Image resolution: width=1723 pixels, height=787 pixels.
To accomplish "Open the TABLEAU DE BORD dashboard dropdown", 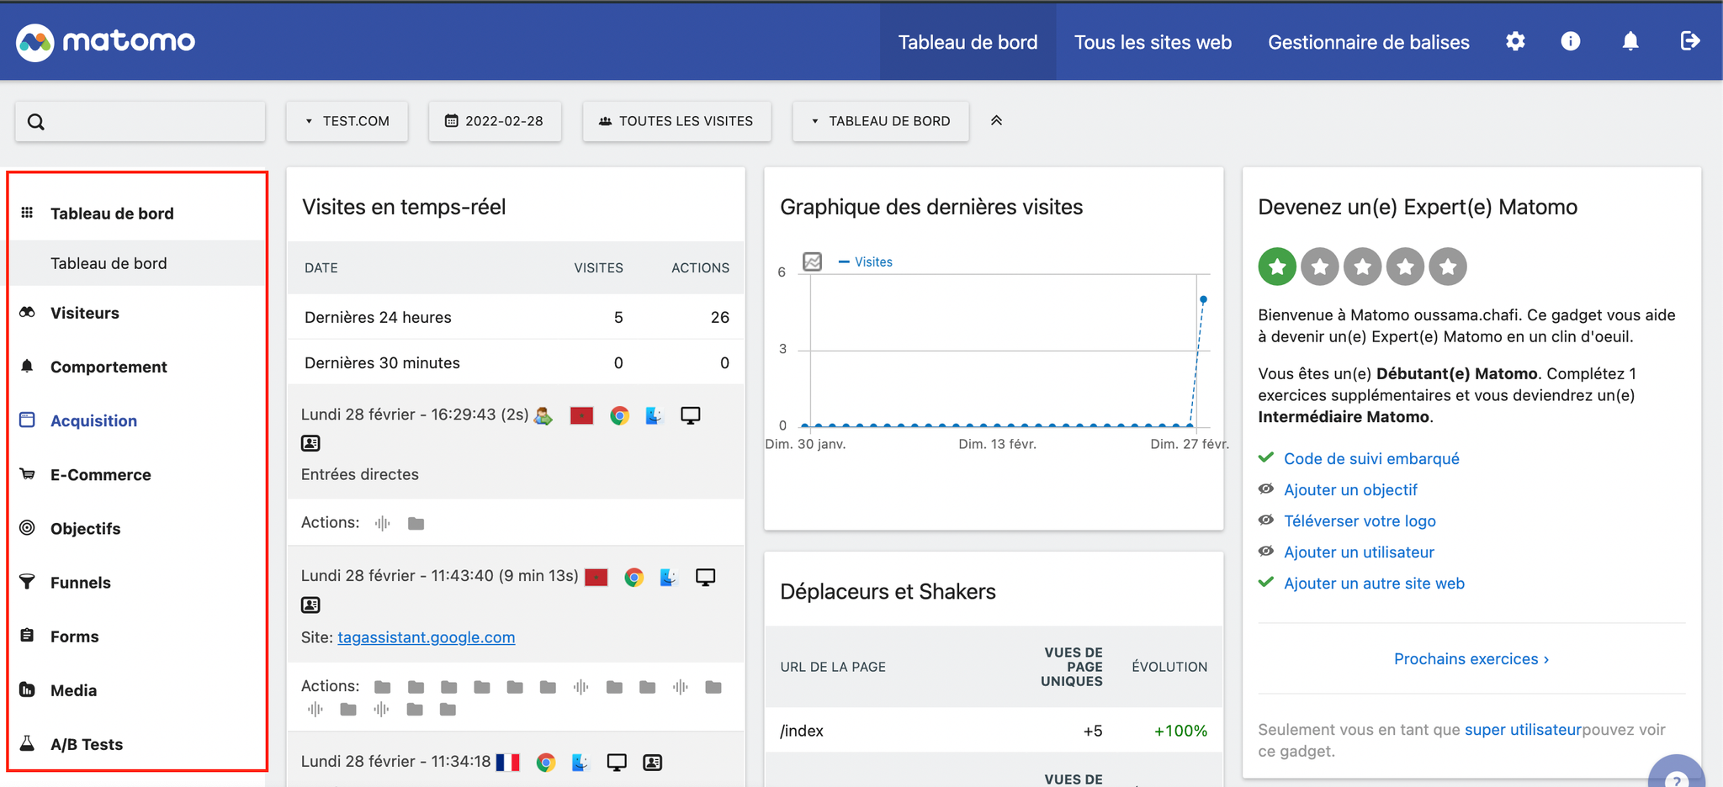I will tap(881, 121).
